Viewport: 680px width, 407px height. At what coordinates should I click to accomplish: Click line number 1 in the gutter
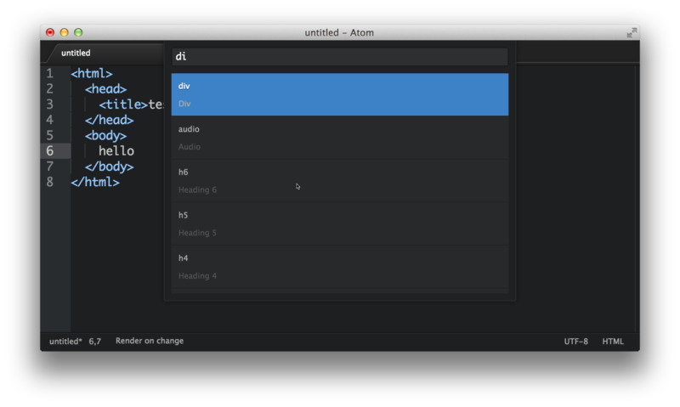(x=50, y=74)
